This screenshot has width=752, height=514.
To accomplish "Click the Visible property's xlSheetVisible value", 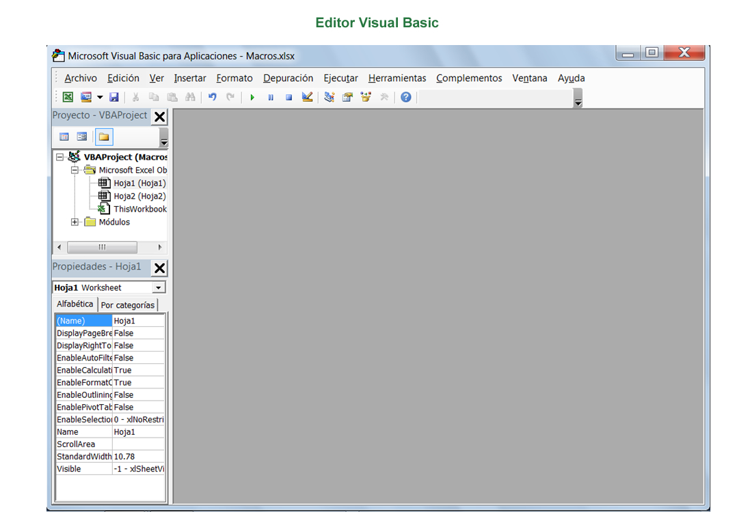I will [x=139, y=468].
